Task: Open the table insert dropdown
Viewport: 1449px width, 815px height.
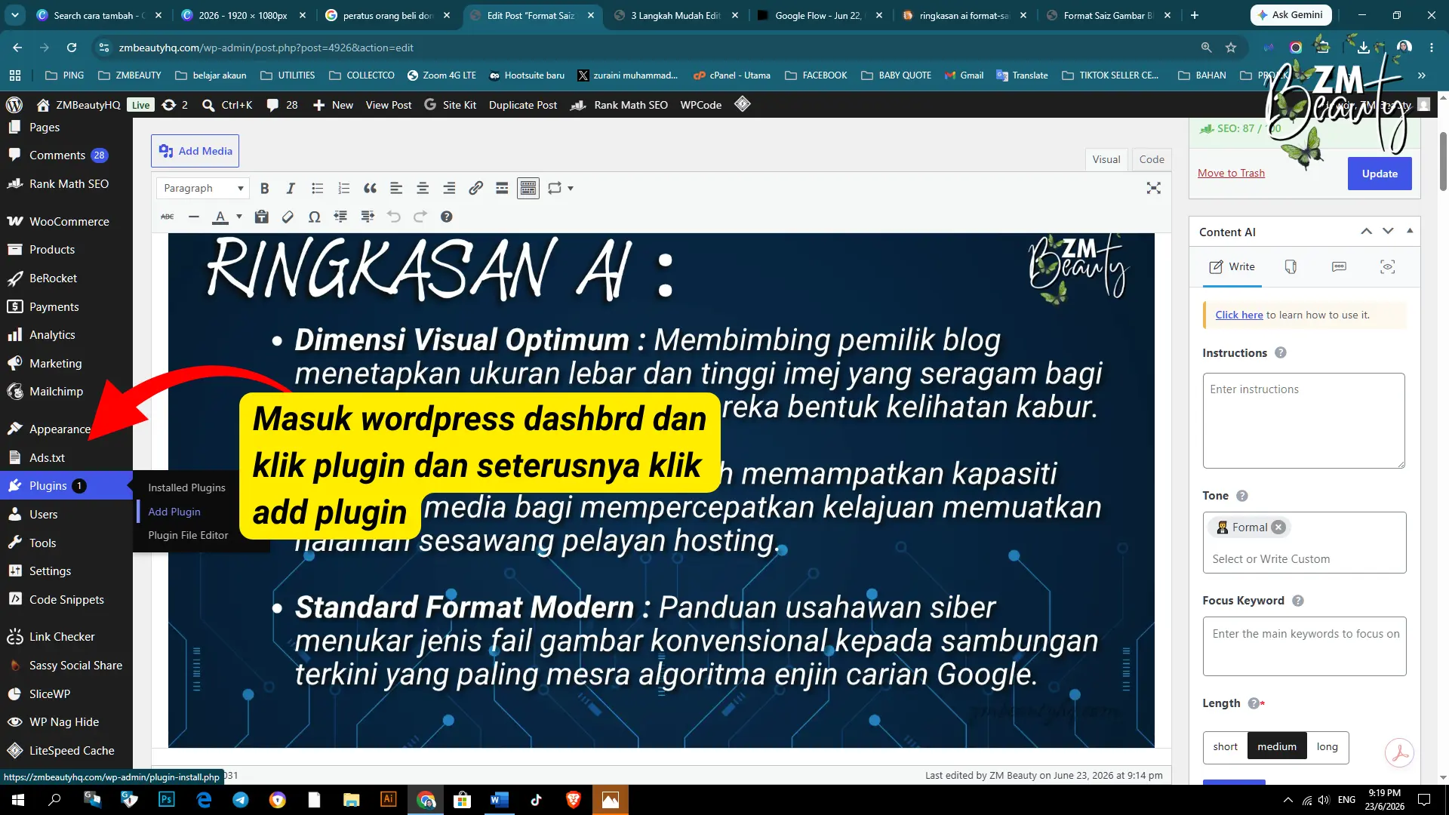Action: [x=561, y=189]
